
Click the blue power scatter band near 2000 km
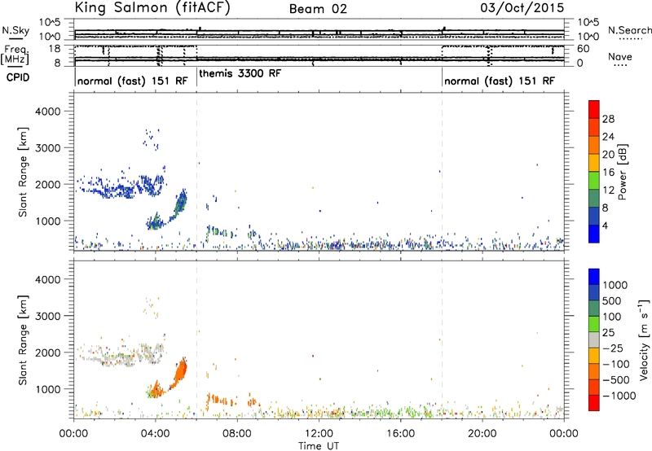click(121, 187)
